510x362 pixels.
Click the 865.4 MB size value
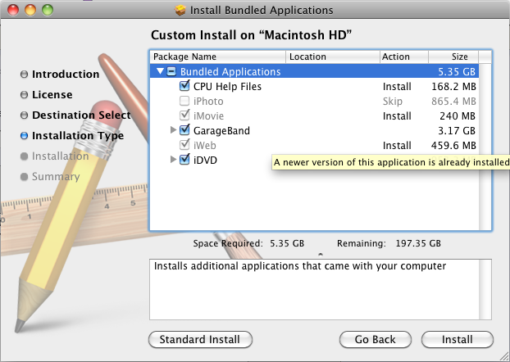[x=453, y=102]
